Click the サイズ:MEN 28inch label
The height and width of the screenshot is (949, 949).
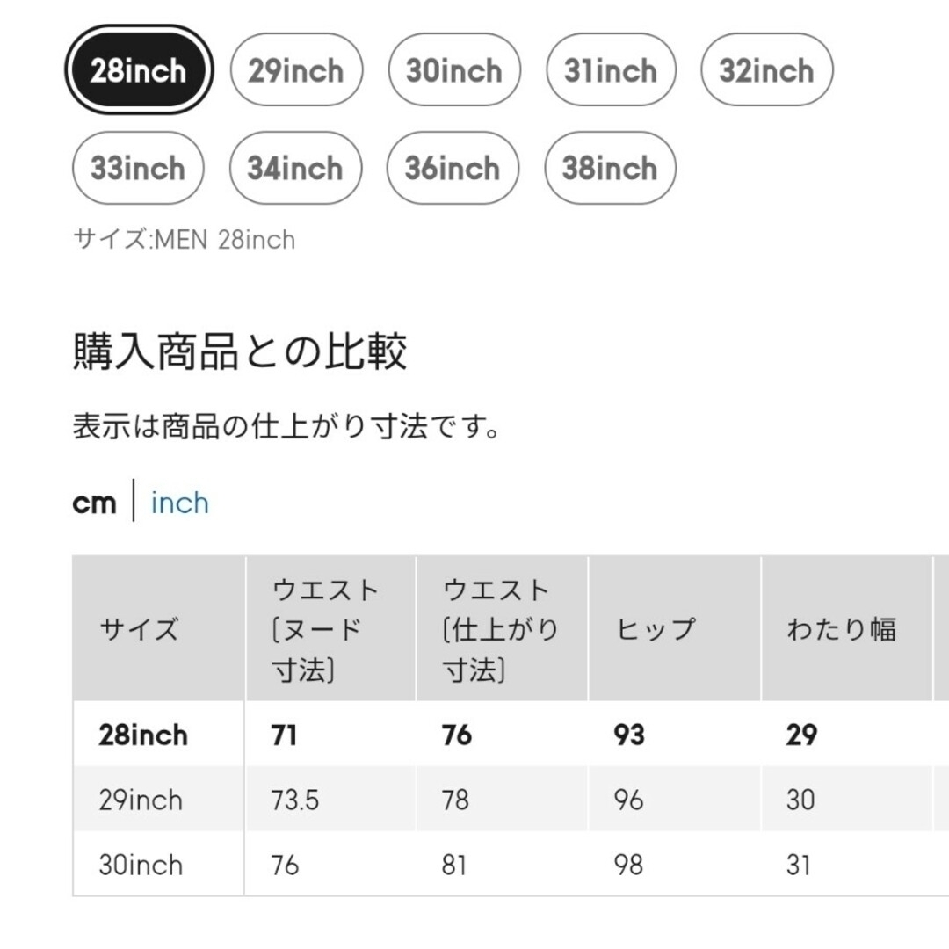(x=184, y=240)
